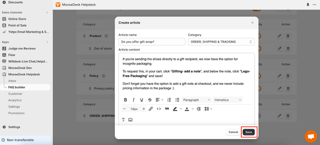Delete the Product category

288,36
